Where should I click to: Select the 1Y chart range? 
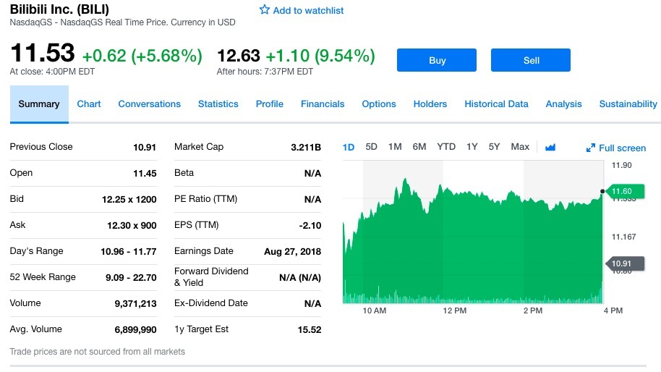[x=472, y=147]
